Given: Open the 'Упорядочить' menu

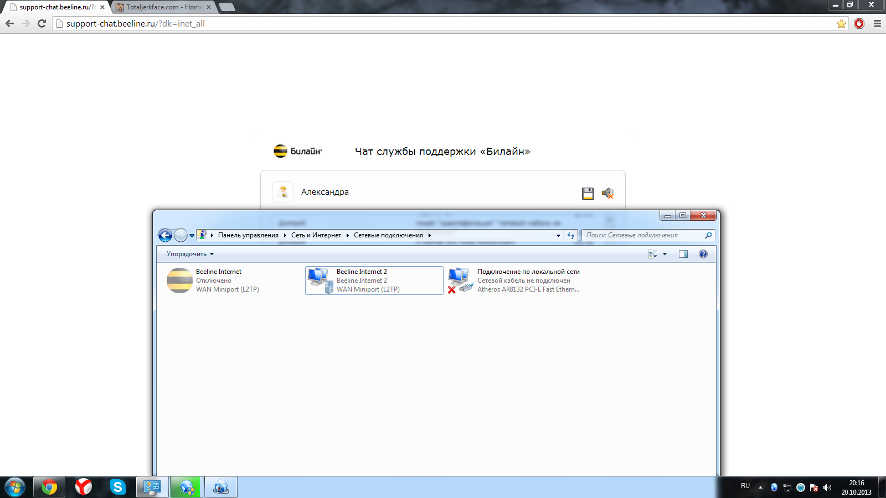Looking at the screenshot, I should click(x=190, y=254).
